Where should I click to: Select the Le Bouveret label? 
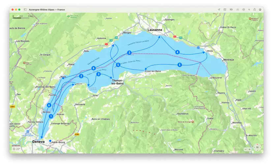point(216,78)
